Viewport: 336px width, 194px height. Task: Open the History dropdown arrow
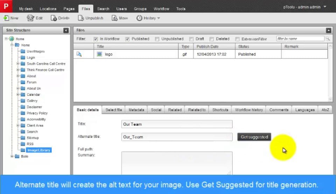(159, 18)
